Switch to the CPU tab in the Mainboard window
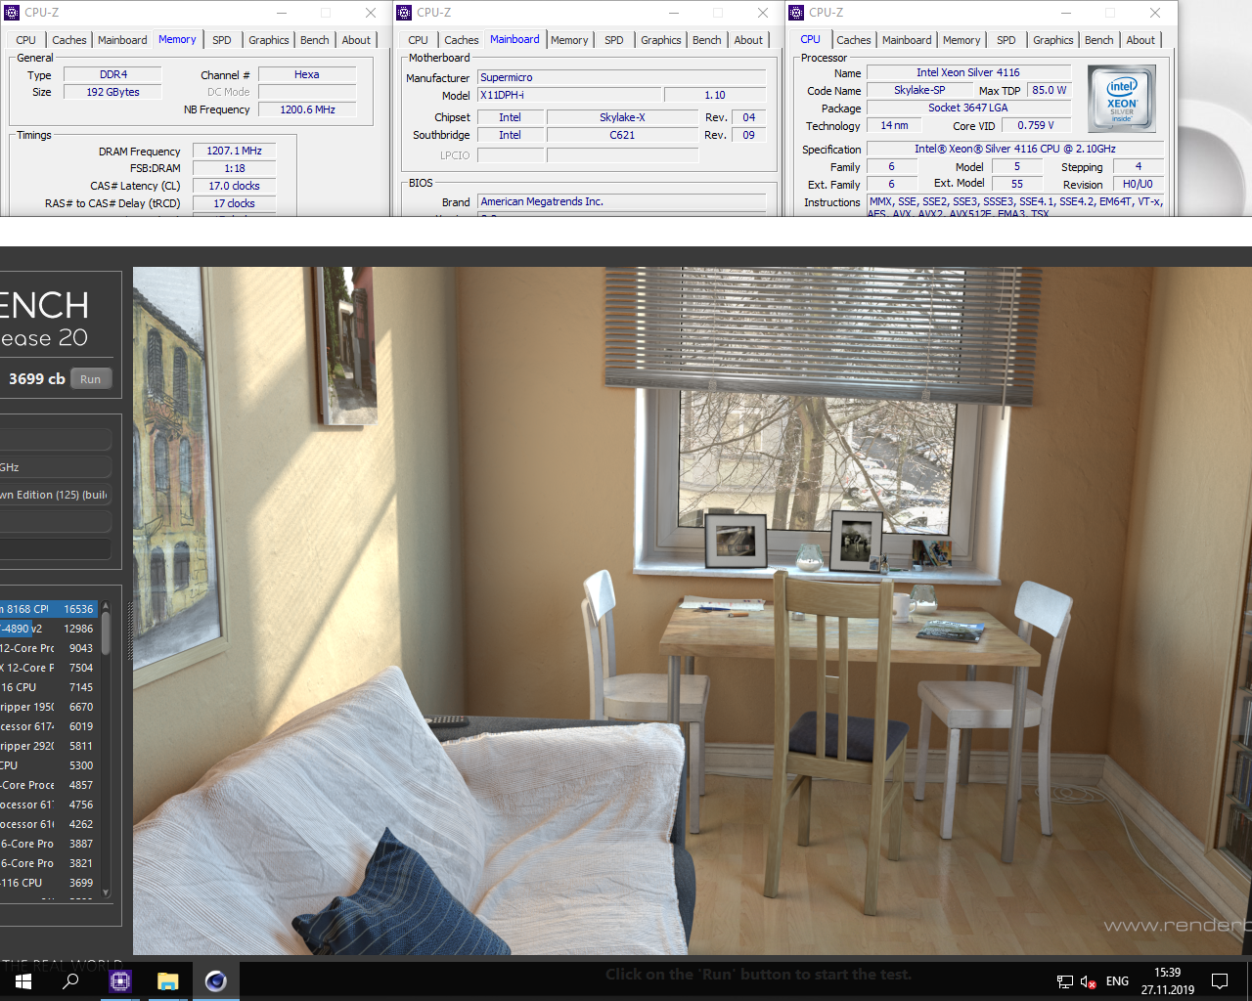1252x1001 pixels. point(419,40)
